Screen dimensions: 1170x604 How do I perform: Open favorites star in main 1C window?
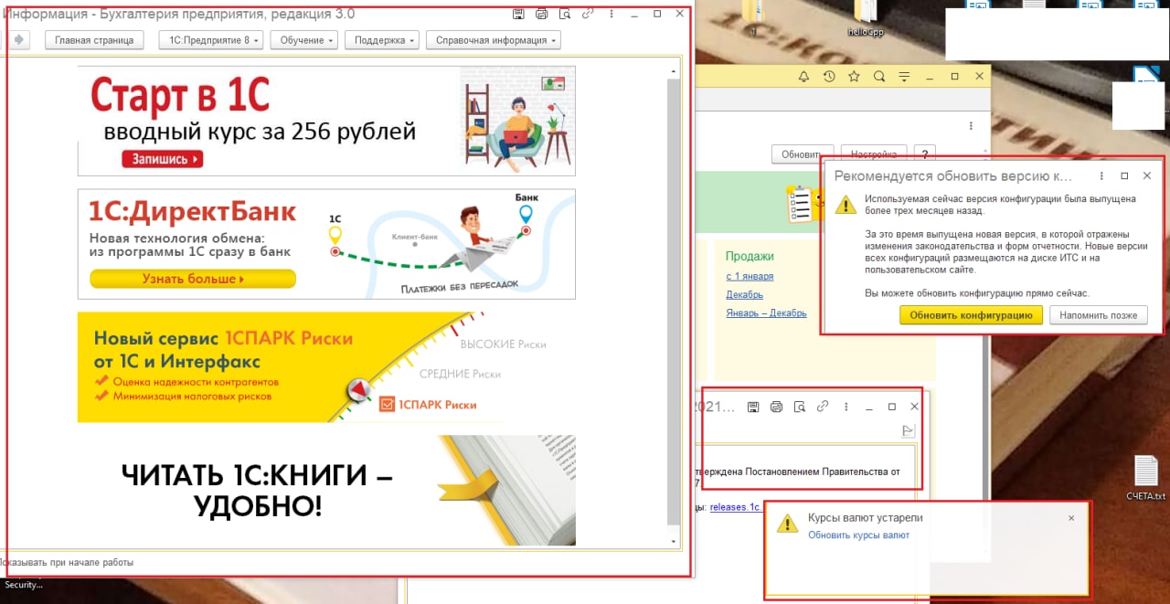click(x=854, y=76)
